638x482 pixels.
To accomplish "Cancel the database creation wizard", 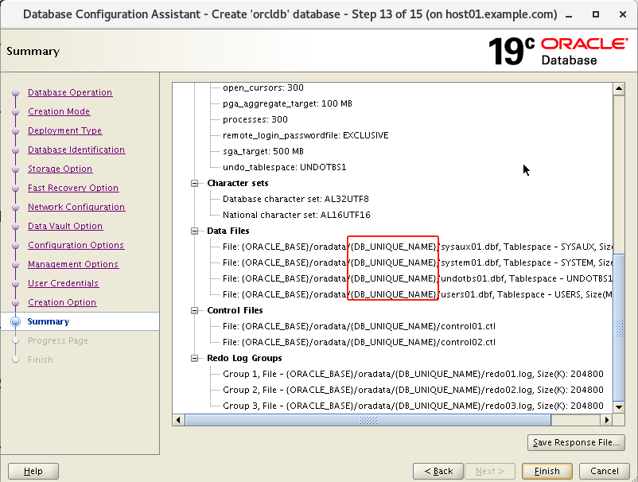I will pos(605,471).
